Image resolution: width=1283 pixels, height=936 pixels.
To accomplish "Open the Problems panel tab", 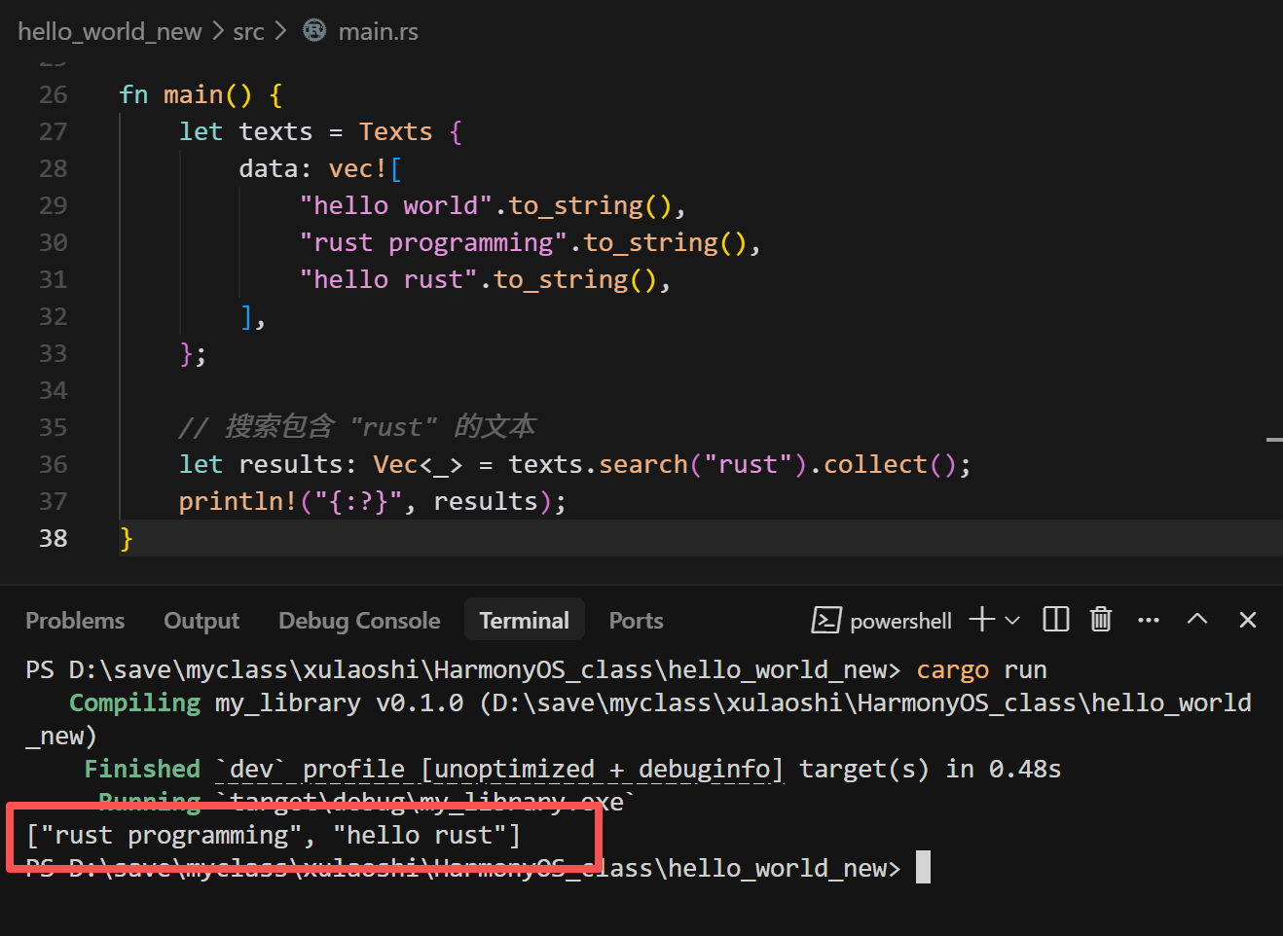I will pyautogui.click(x=75, y=621).
